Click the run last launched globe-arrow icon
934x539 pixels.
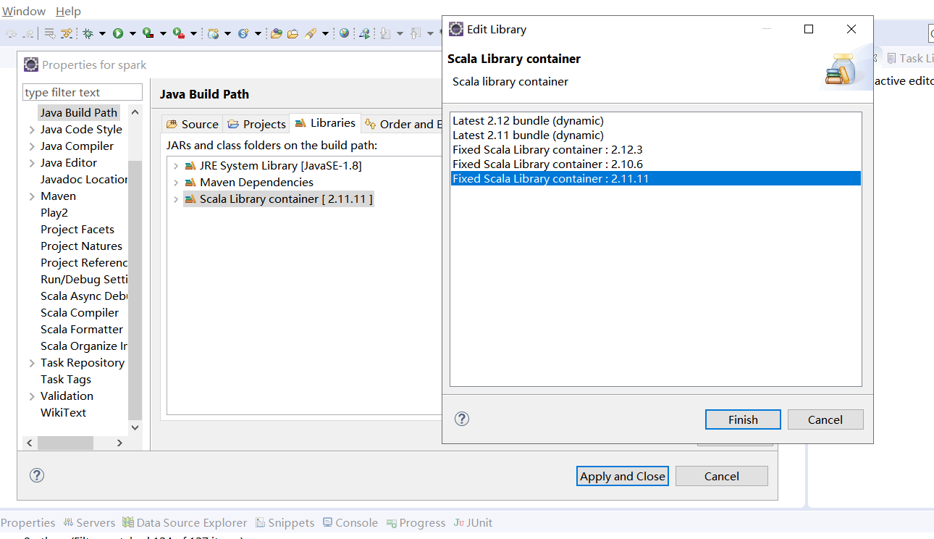365,33
